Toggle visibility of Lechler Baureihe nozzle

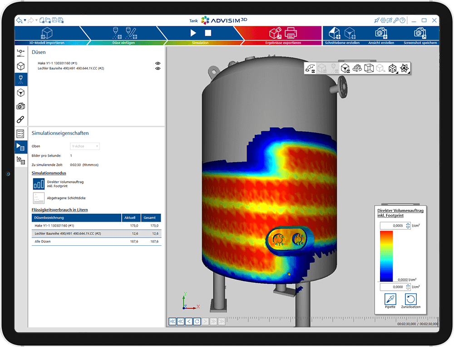pos(158,69)
